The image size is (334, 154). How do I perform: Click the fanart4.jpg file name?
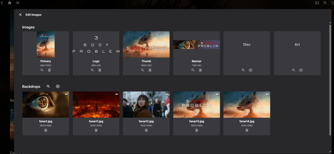[247, 121]
